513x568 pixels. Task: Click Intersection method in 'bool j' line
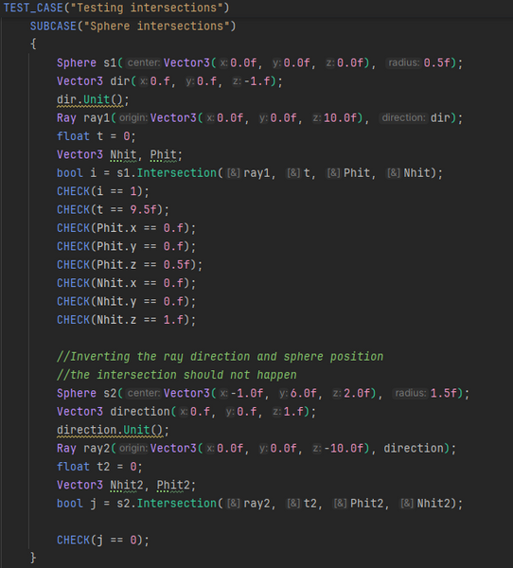(x=176, y=504)
